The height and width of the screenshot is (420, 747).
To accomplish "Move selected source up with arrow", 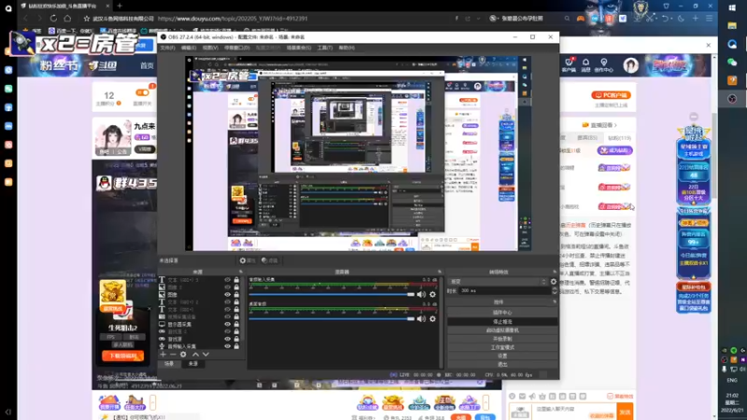I will click(195, 355).
